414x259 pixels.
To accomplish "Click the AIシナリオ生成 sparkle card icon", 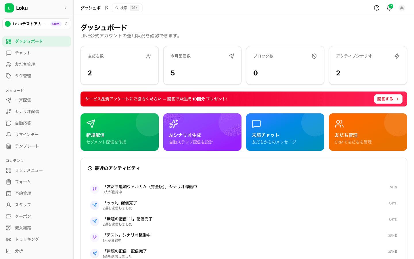I will 174,123.
